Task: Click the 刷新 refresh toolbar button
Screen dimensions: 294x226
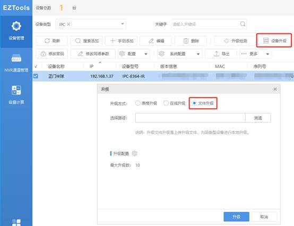Action: pyautogui.click(x=52, y=41)
